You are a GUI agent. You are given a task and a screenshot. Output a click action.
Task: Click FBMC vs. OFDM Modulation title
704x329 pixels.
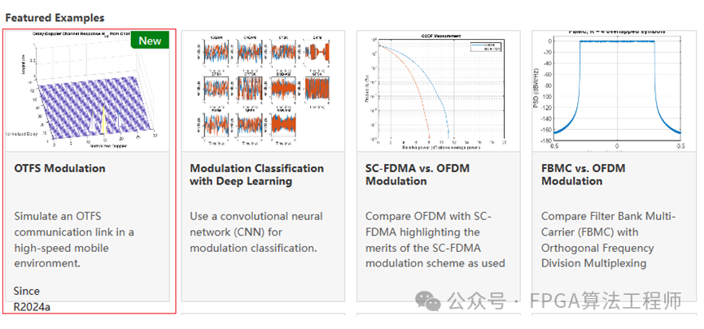point(584,175)
